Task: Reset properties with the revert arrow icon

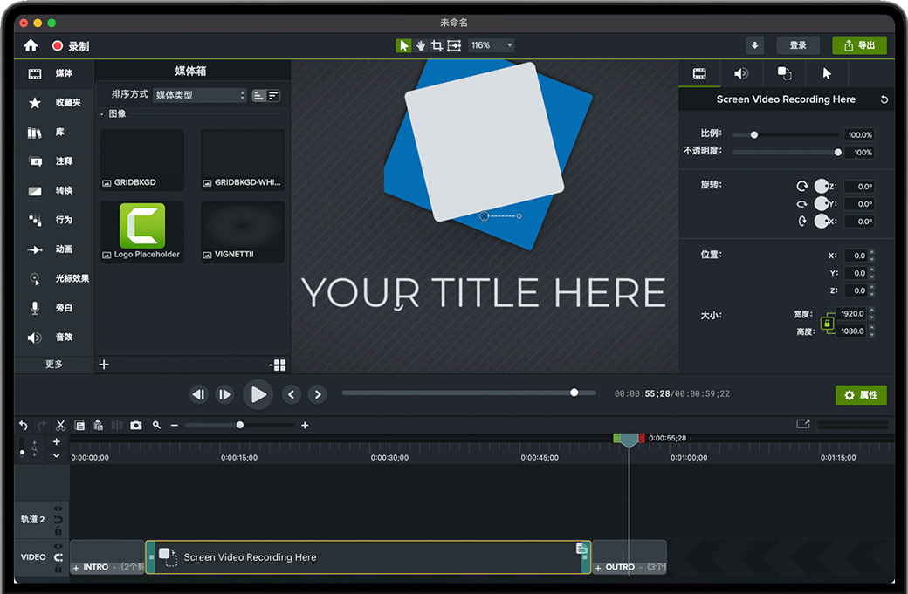Action: click(884, 99)
